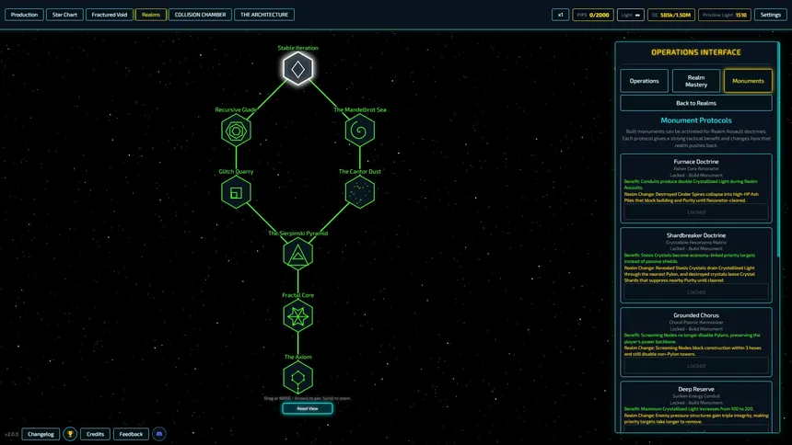Image resolution: width=792 pixels, height=445 pixels.
Task: Toggle the x1 game speed button
Action: tap(560, 15)
